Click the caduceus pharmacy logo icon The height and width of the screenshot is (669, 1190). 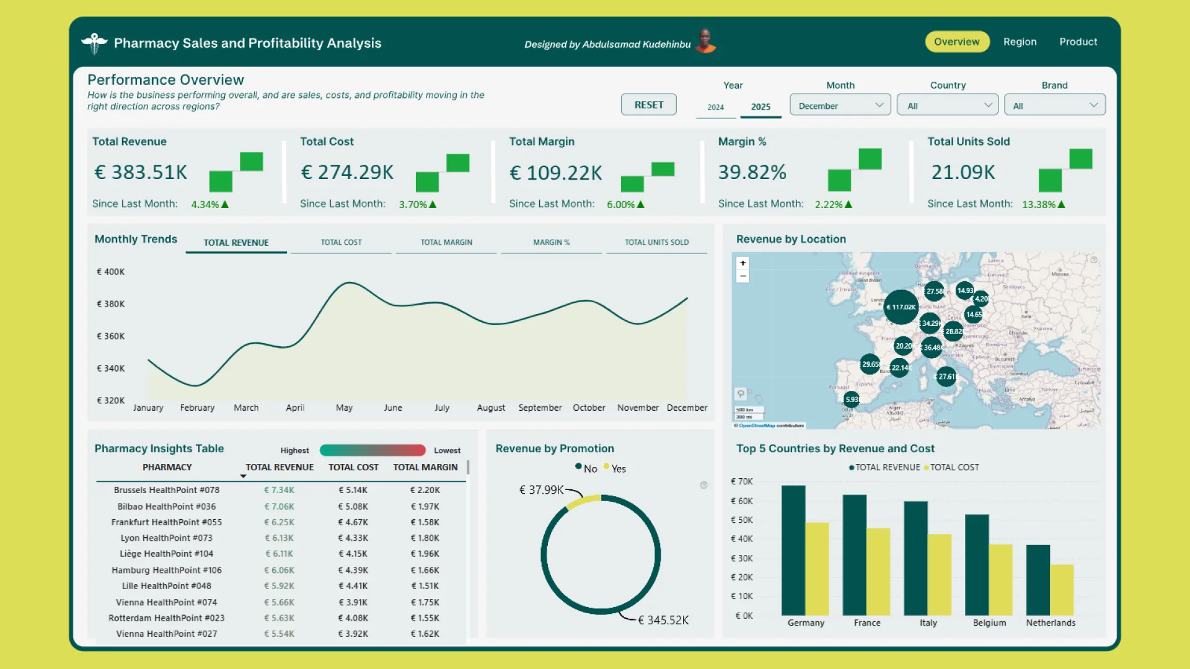(94, 43)
